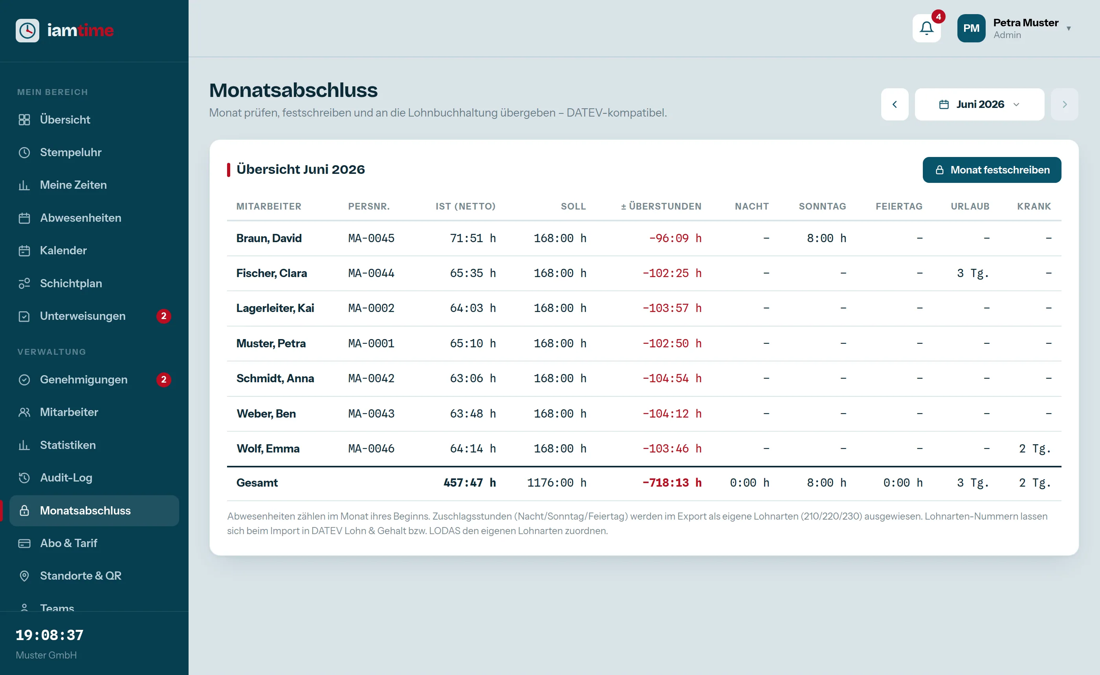1100x675 pixels.
Task: Click the Übersicht grid icon
Action: click(24, 120)
